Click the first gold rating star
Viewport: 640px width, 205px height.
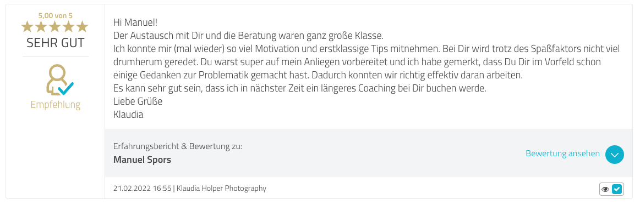pos(28,27)
